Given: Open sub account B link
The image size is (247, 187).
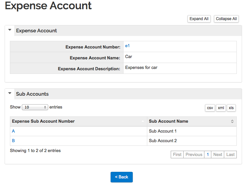Looking at the screenshot, I should 14,141.
